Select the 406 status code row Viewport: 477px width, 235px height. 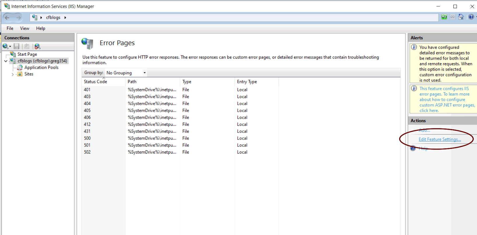180,117
